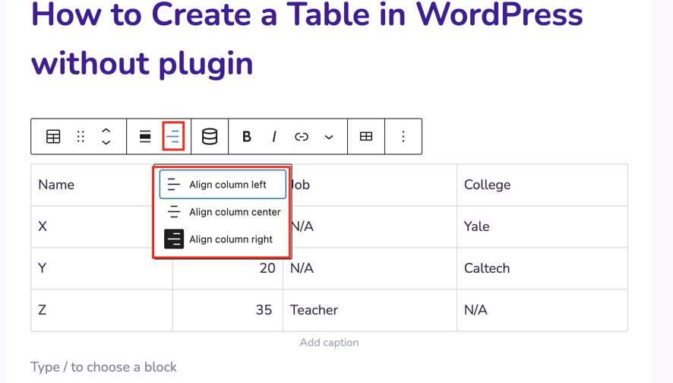This screenshot has width=673, height=383.
Task: Toggle bold formatting
Action: 246,137
